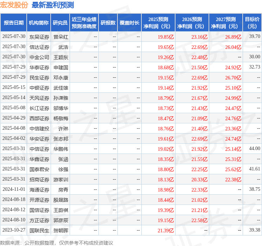Click the 19.85亿 net profit forecast cell
Screen dimensions: 262x246
coord(165,37)
